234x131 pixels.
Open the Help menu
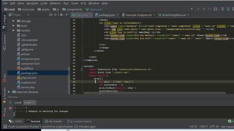point(105,3)
